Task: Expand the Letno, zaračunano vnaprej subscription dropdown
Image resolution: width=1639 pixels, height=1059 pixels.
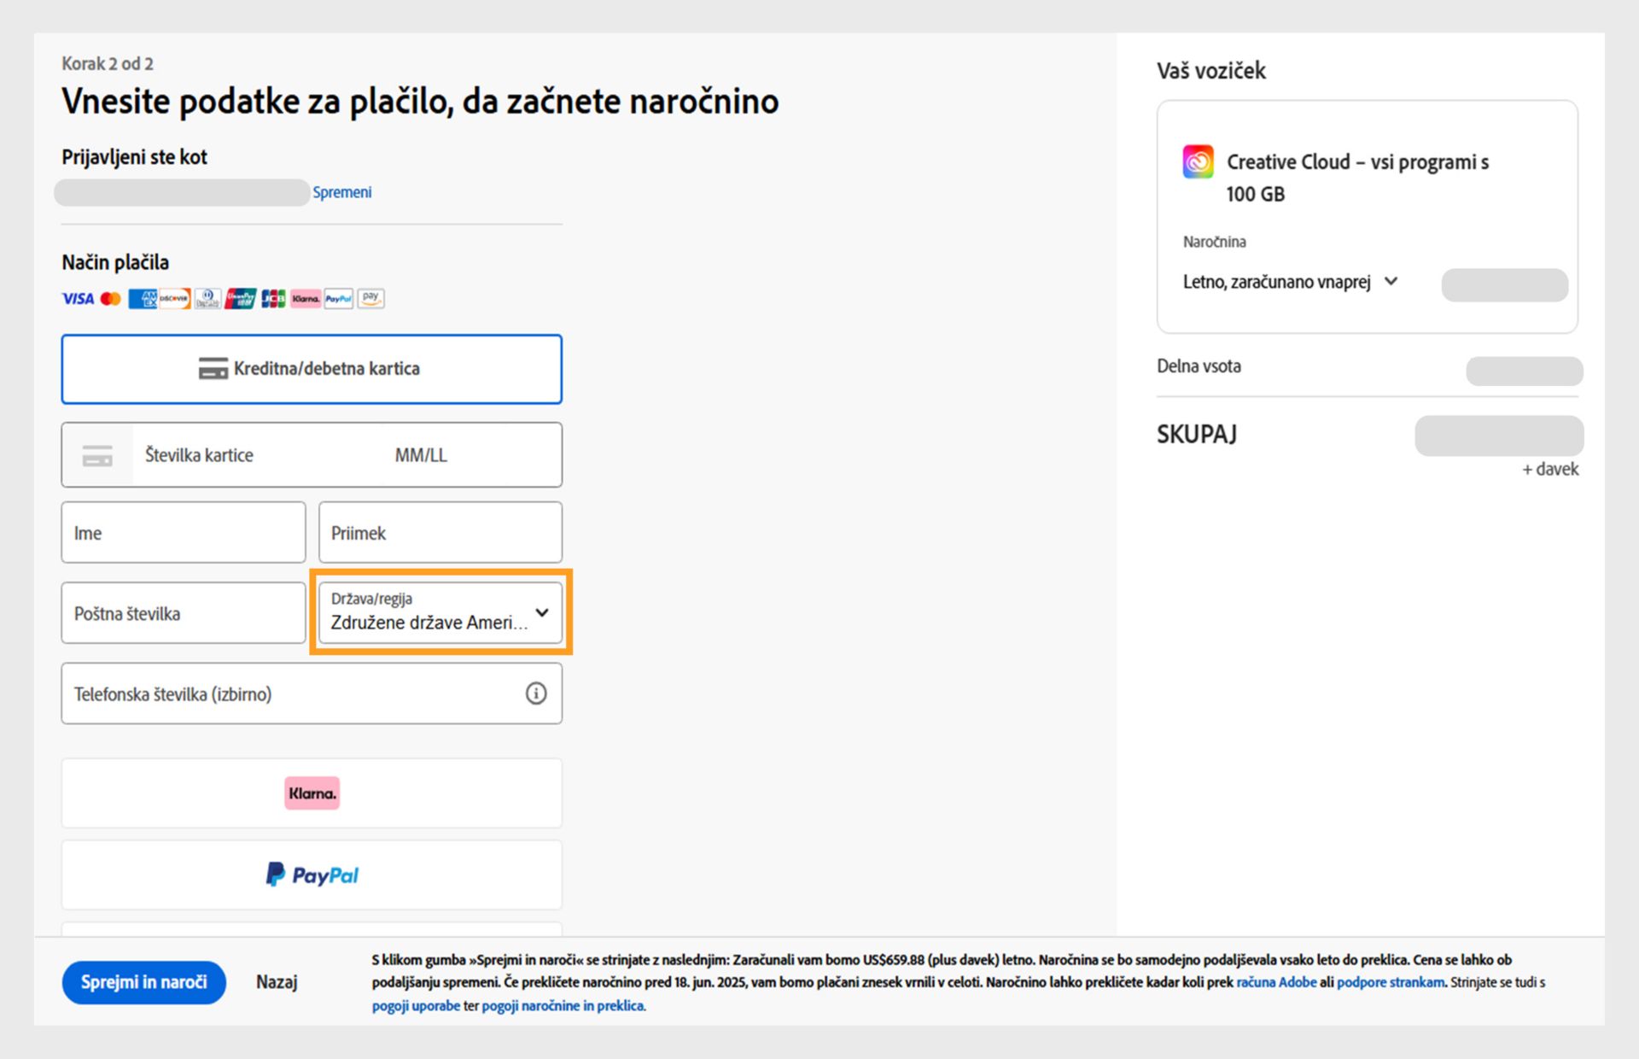Action: tap(1290, 282)
